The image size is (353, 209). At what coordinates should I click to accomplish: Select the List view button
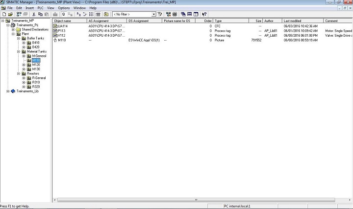[x=91, y=14]
